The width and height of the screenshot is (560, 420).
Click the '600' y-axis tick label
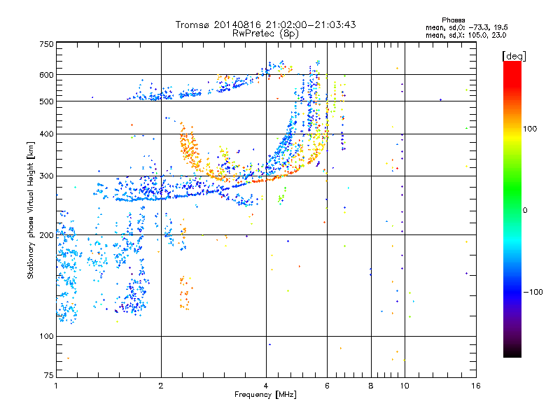click(46, 75)
